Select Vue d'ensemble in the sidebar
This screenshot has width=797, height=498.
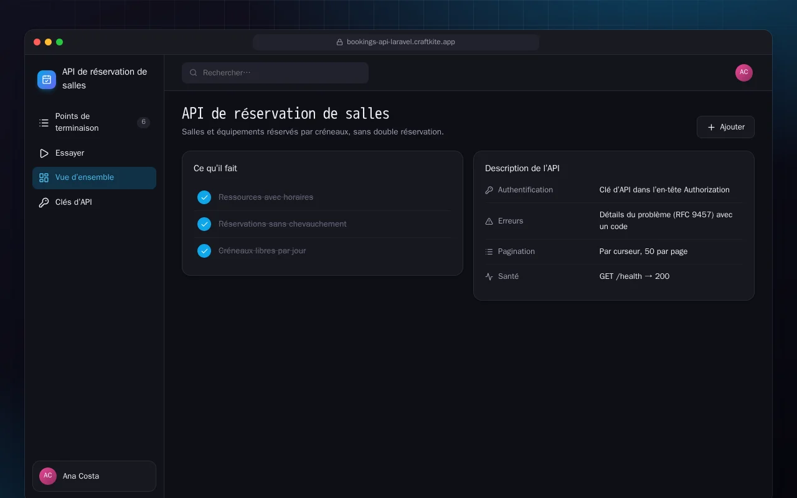click(x=94, y=177)
